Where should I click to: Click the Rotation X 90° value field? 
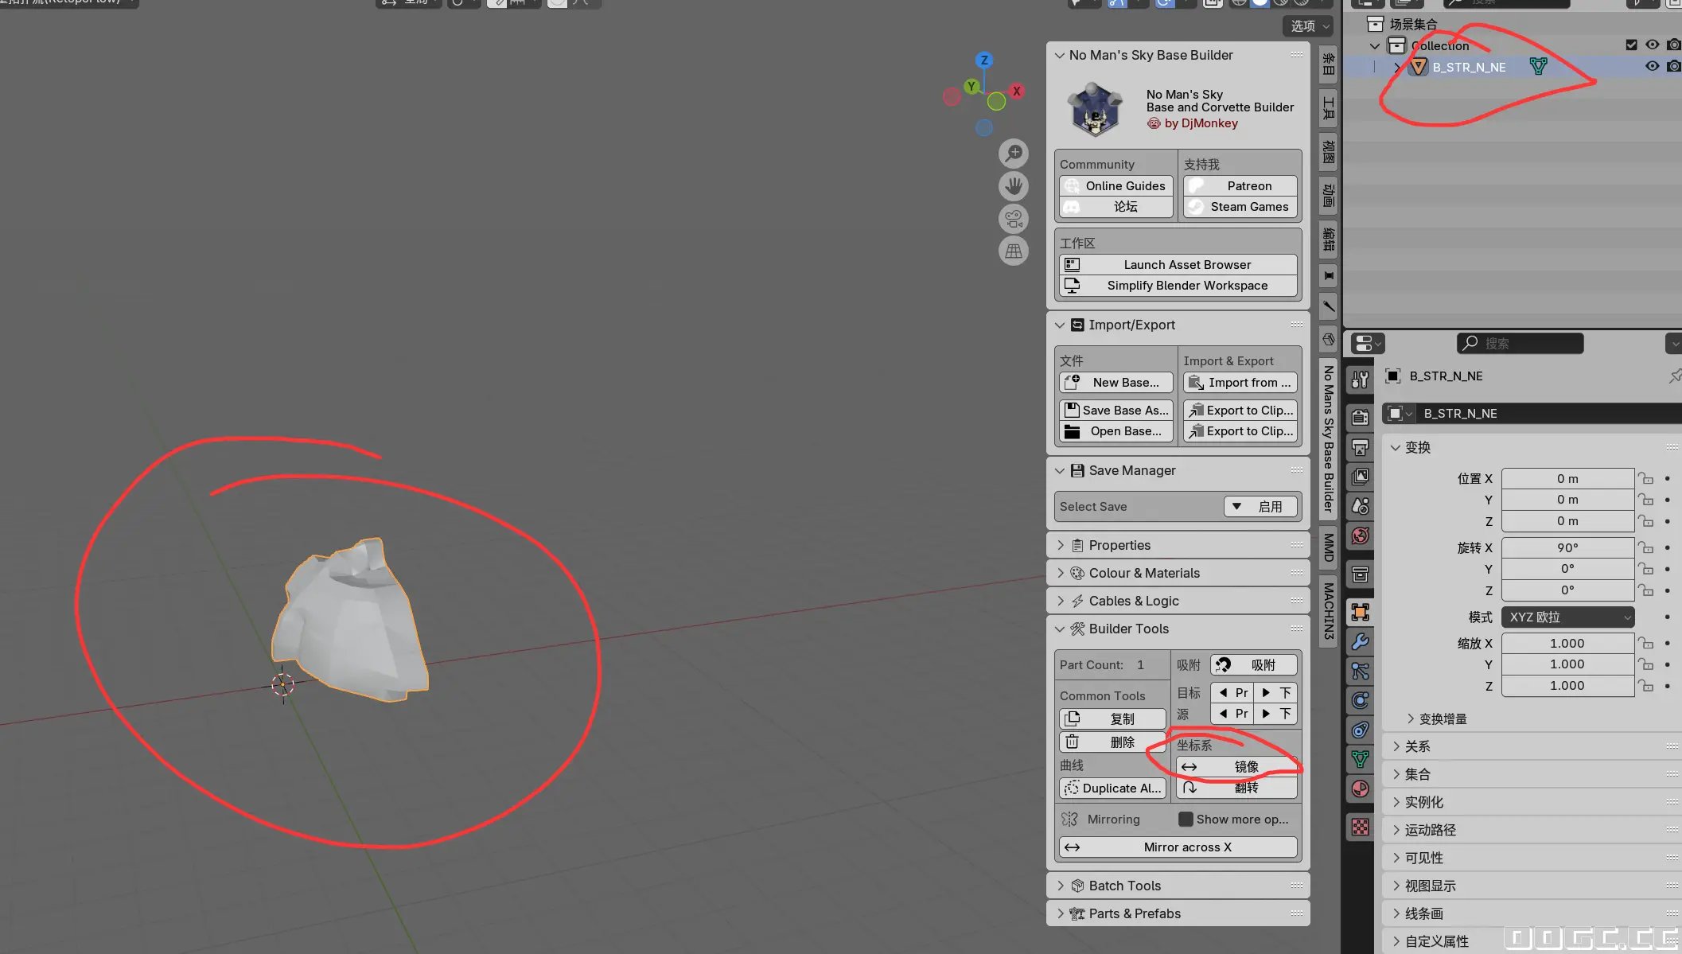coord(1567,548)
